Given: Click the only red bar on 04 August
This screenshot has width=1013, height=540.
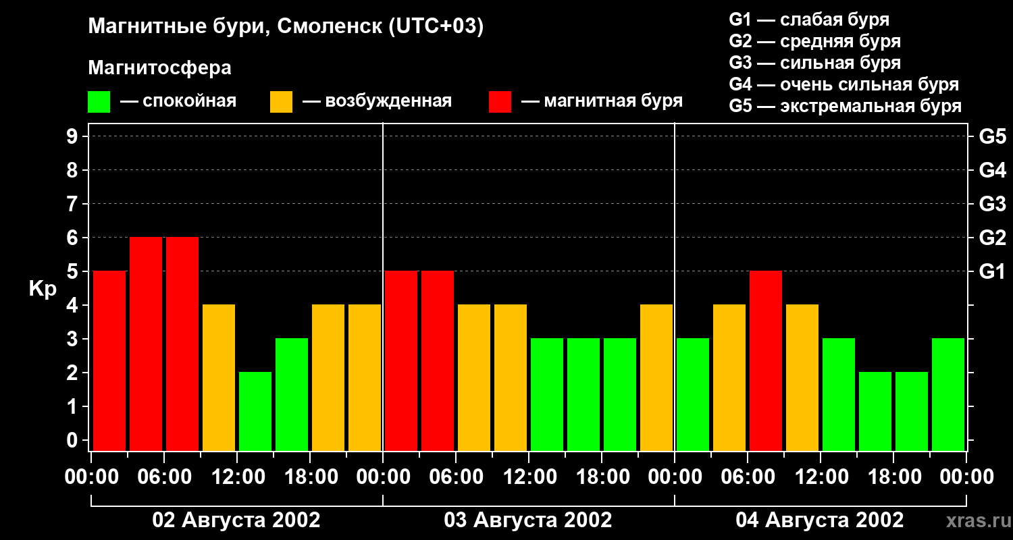Looking at the screenshot, I should [x=766, y=360].
